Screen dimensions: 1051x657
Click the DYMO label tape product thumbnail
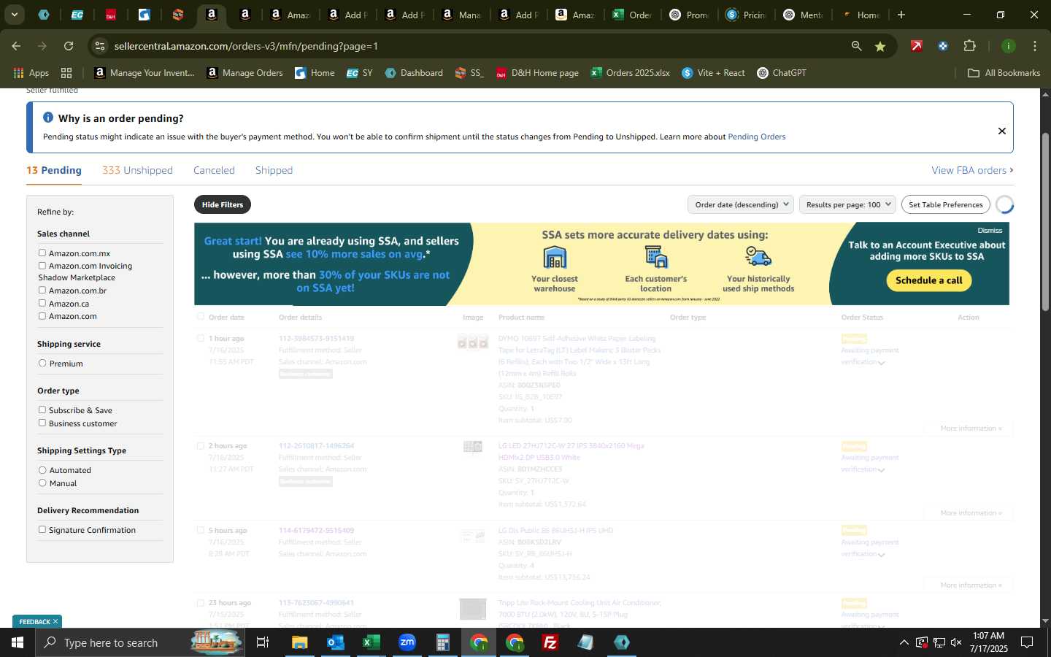click(x=473, y=342)
